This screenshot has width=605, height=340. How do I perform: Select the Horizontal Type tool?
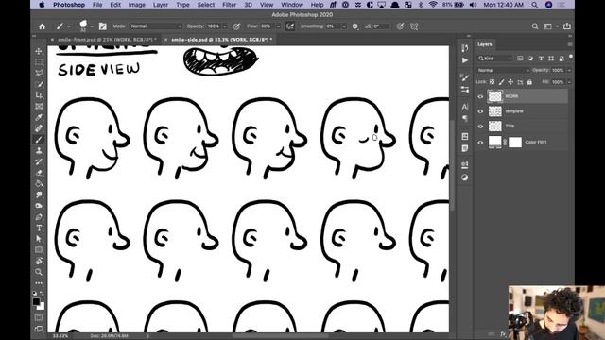click(39, 229)
